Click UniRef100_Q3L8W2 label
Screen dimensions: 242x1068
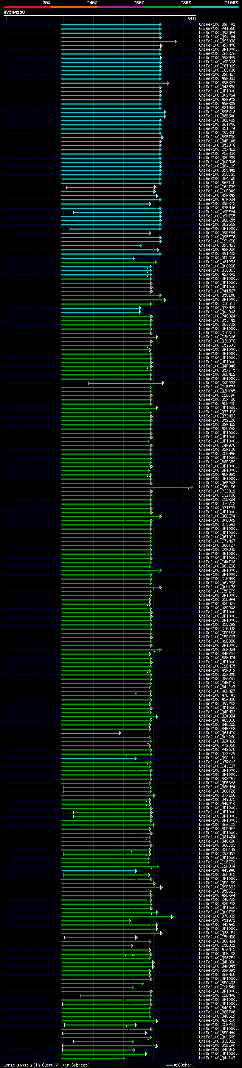click(217, 1041)
